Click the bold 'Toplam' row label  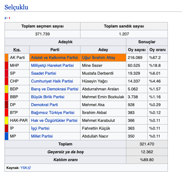pos(65,144)
